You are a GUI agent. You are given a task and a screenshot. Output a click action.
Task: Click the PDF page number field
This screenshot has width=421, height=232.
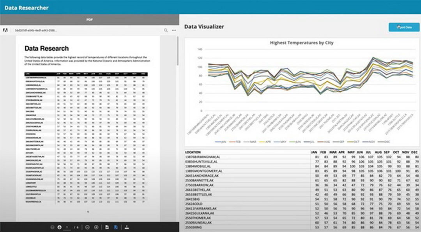[x=67, y=227]
